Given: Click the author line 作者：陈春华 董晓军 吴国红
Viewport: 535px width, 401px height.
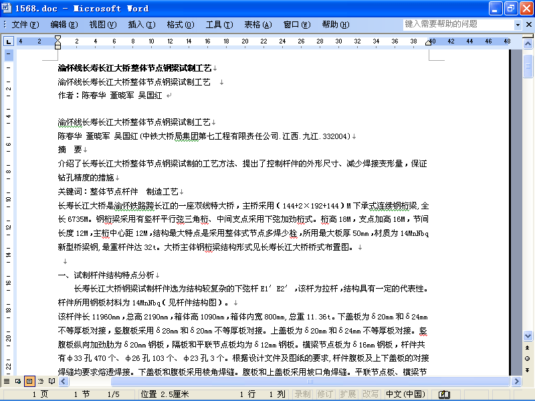Looking at the screenshot, I should point(110,96).
